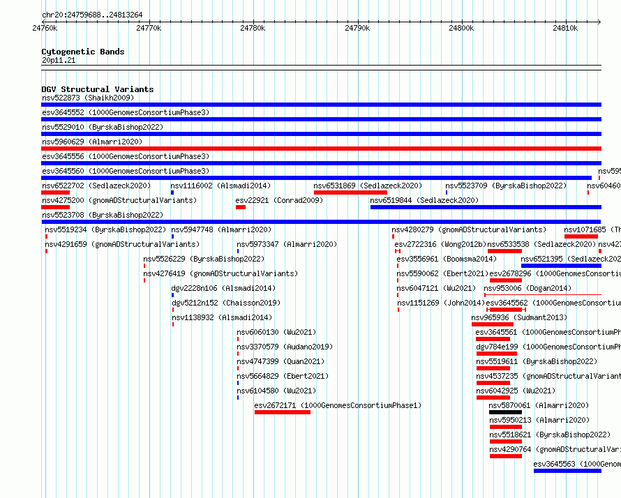Select the red bar under esv2672171
621x498 pixels.
tap(283, 412)
